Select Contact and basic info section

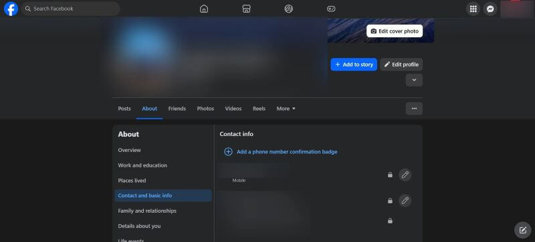click(x=163, y=196)
